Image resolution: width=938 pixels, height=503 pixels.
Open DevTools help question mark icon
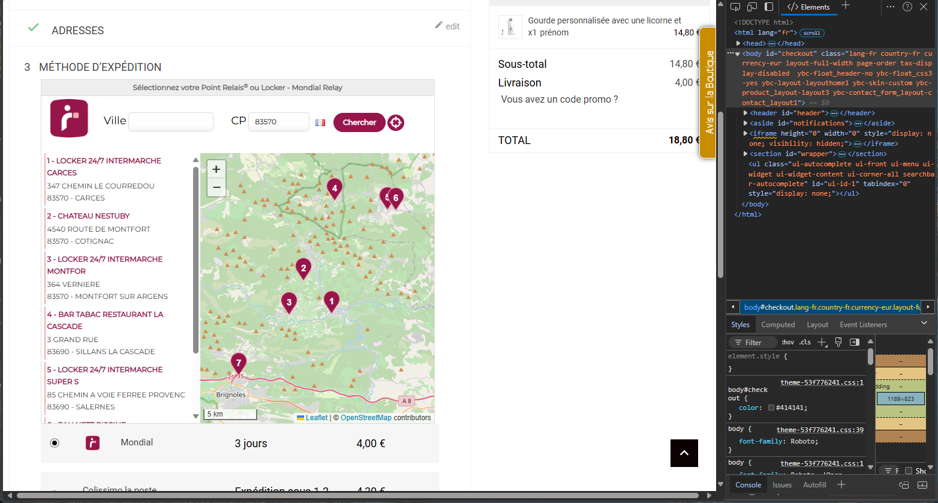pyautogui.click(x=907, y=7)
